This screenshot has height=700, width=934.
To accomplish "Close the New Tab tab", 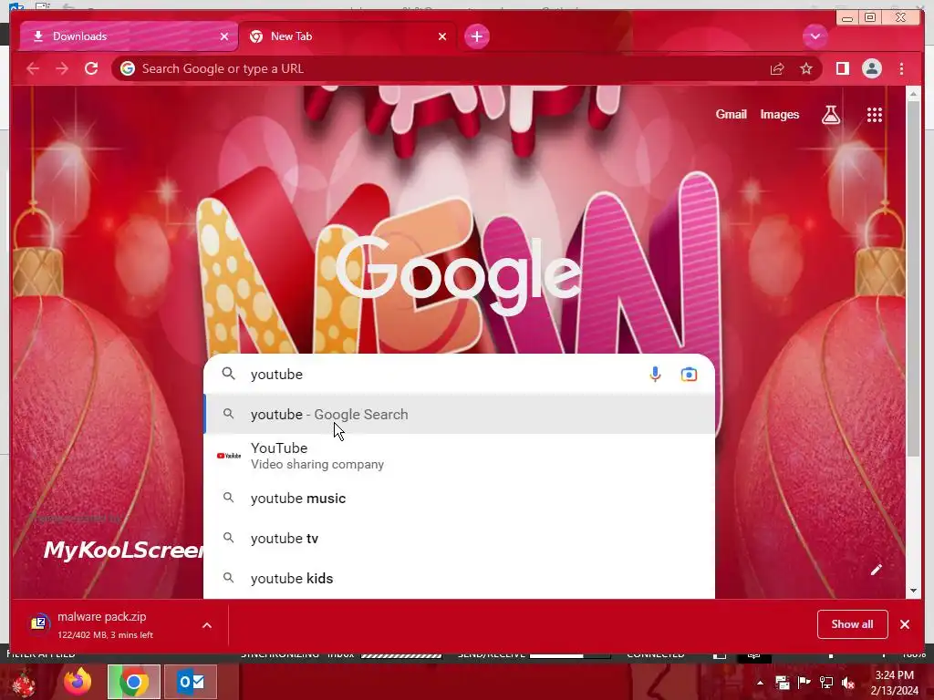I will [442, 36].
